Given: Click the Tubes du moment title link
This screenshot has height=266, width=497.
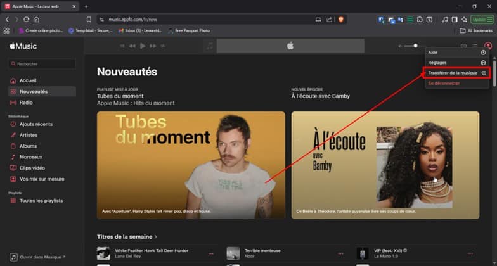Looking at the screenshot, I should (120, 96).
